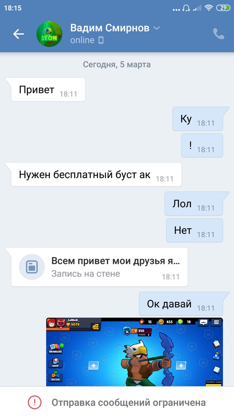234x418 pixels.
Task: Expand chat options chevron beside Вадим Смирнов
Action: (157, 28)
